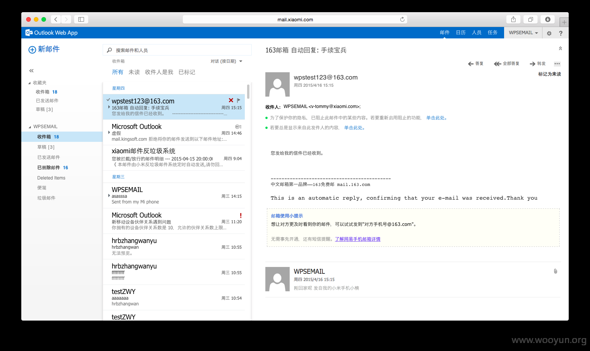Open settings gear in Outlook header
The width and height of the screenshot is (590, 351).
tap(549, 33)
